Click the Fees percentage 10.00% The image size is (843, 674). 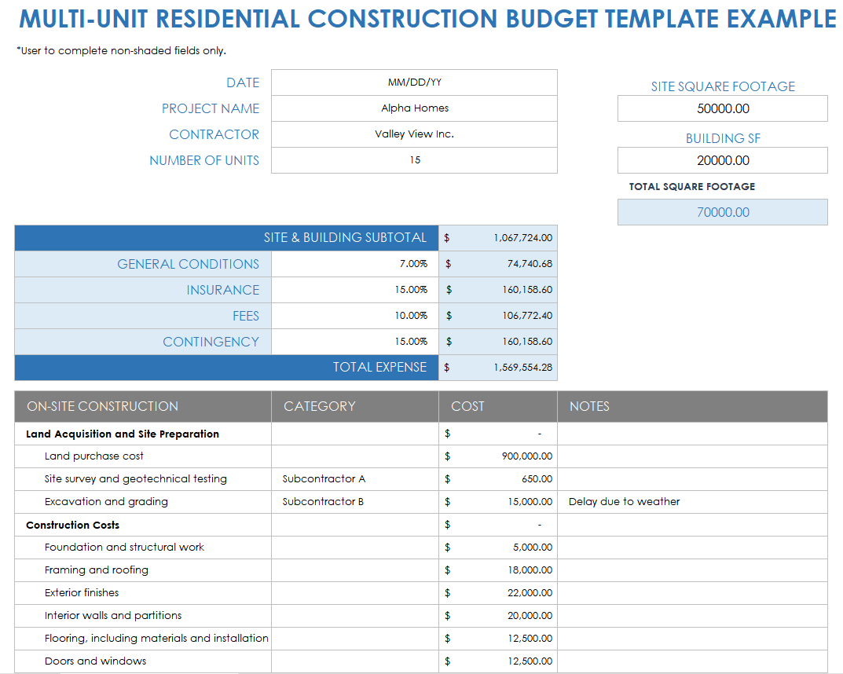[x=355, y=316]
